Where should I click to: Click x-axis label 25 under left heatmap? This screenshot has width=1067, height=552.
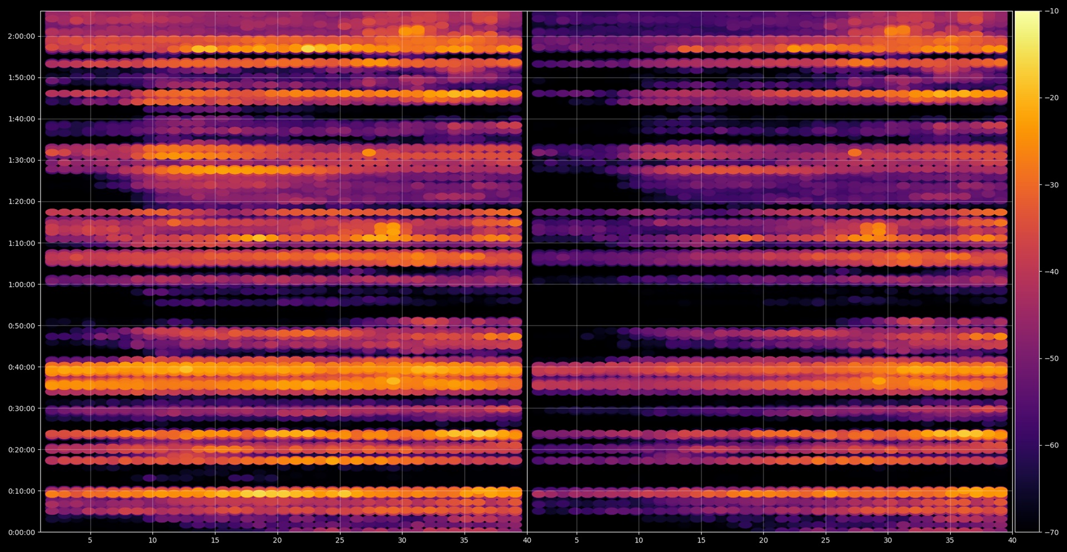(x=340, y=540)
